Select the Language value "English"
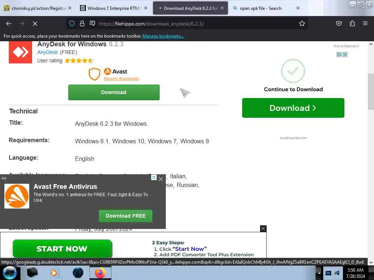Image resolution: width=374 pixels, height=280 pixels. [84, 159]
